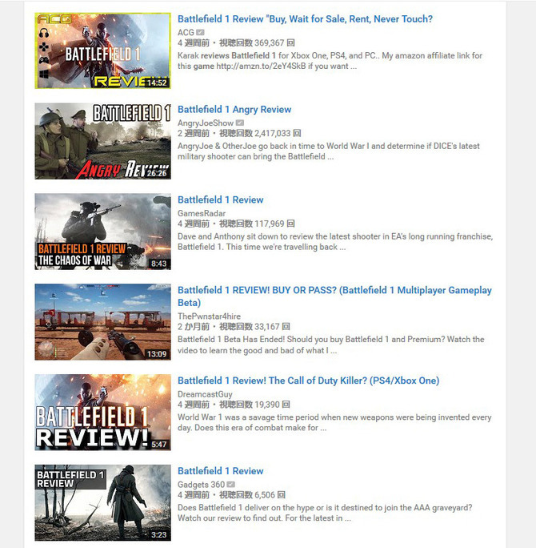
Task: Open Gadgets 360's 'Battlefield 1 Review' title
Action: pos(221,471)
